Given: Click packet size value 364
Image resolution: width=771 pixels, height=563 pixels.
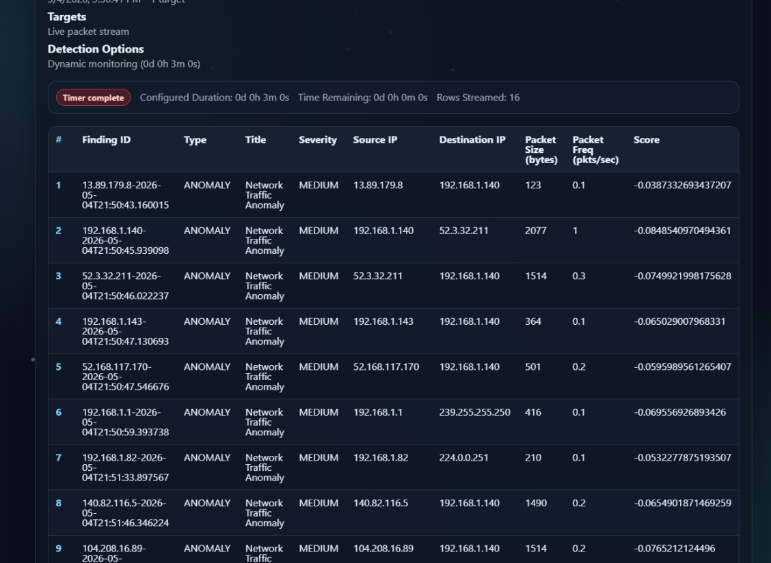Looking at the screenshot, I should coord(533,321).
